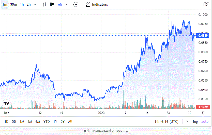
Task: Click the TradingView logo on the chart
Action: [x=6, y=104]
